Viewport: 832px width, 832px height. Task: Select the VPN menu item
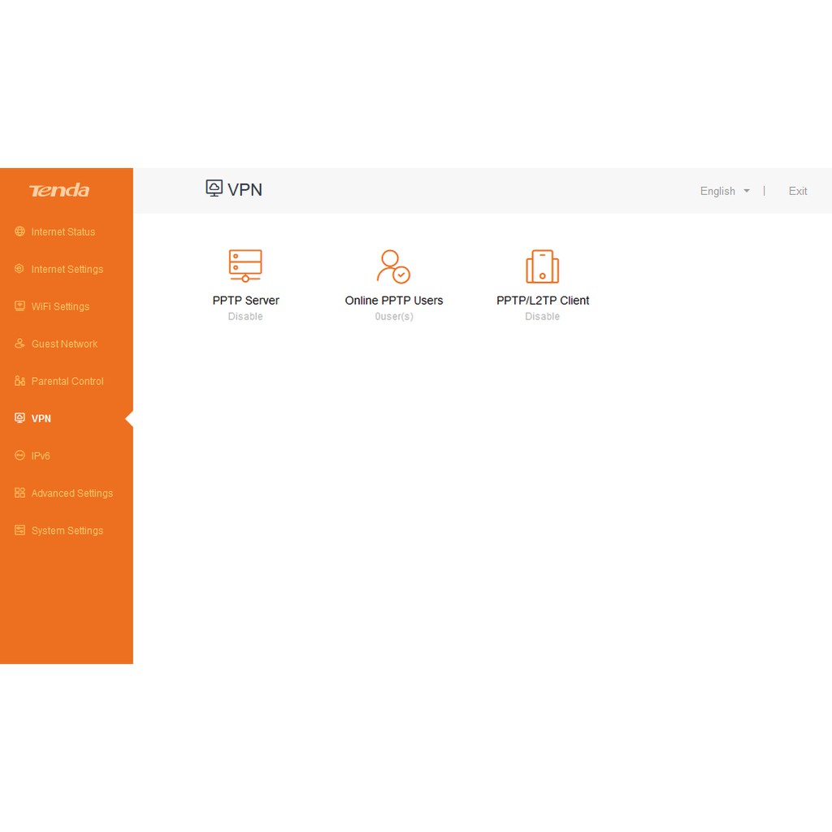point(41,418)
